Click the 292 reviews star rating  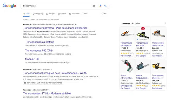[x=159, y=86]
